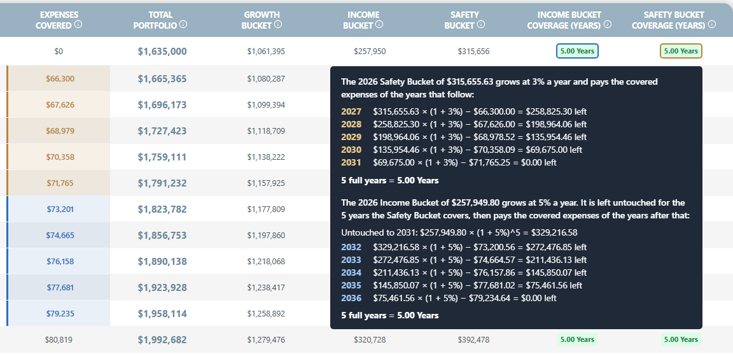This screenshot has height=354, width=733.
Task: Click growth bucket value $1,258,892
Action: click(x=266, y=313)
